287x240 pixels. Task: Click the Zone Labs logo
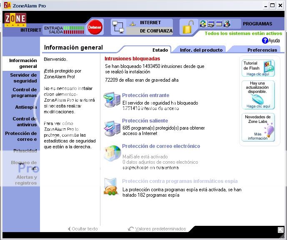pyautogui.click(x=15, y=20)
